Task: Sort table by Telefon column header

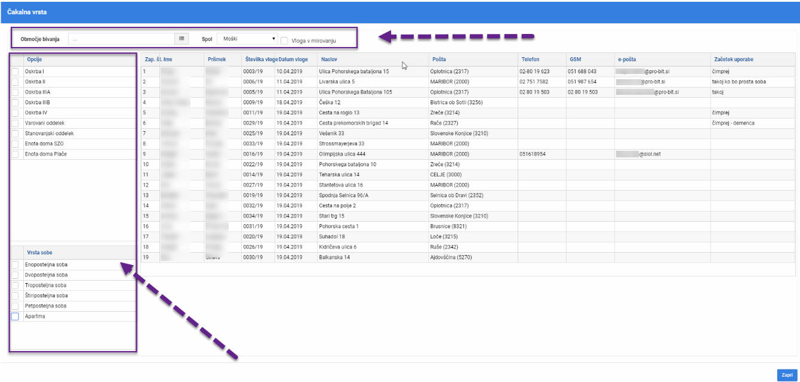Action: (x=530, y=60)
